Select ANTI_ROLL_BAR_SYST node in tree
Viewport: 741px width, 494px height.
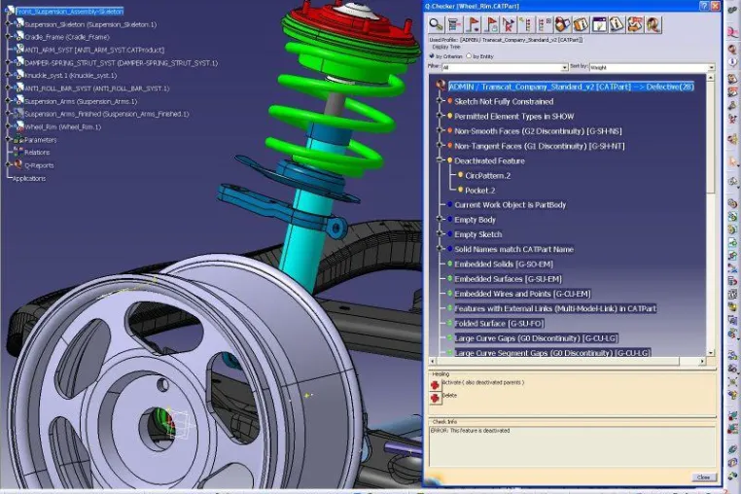point(96,88)
